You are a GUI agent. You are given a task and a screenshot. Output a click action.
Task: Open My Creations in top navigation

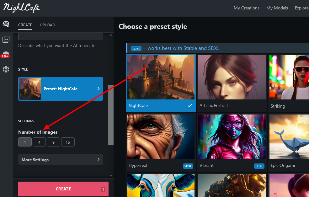[x=246, y=8]
